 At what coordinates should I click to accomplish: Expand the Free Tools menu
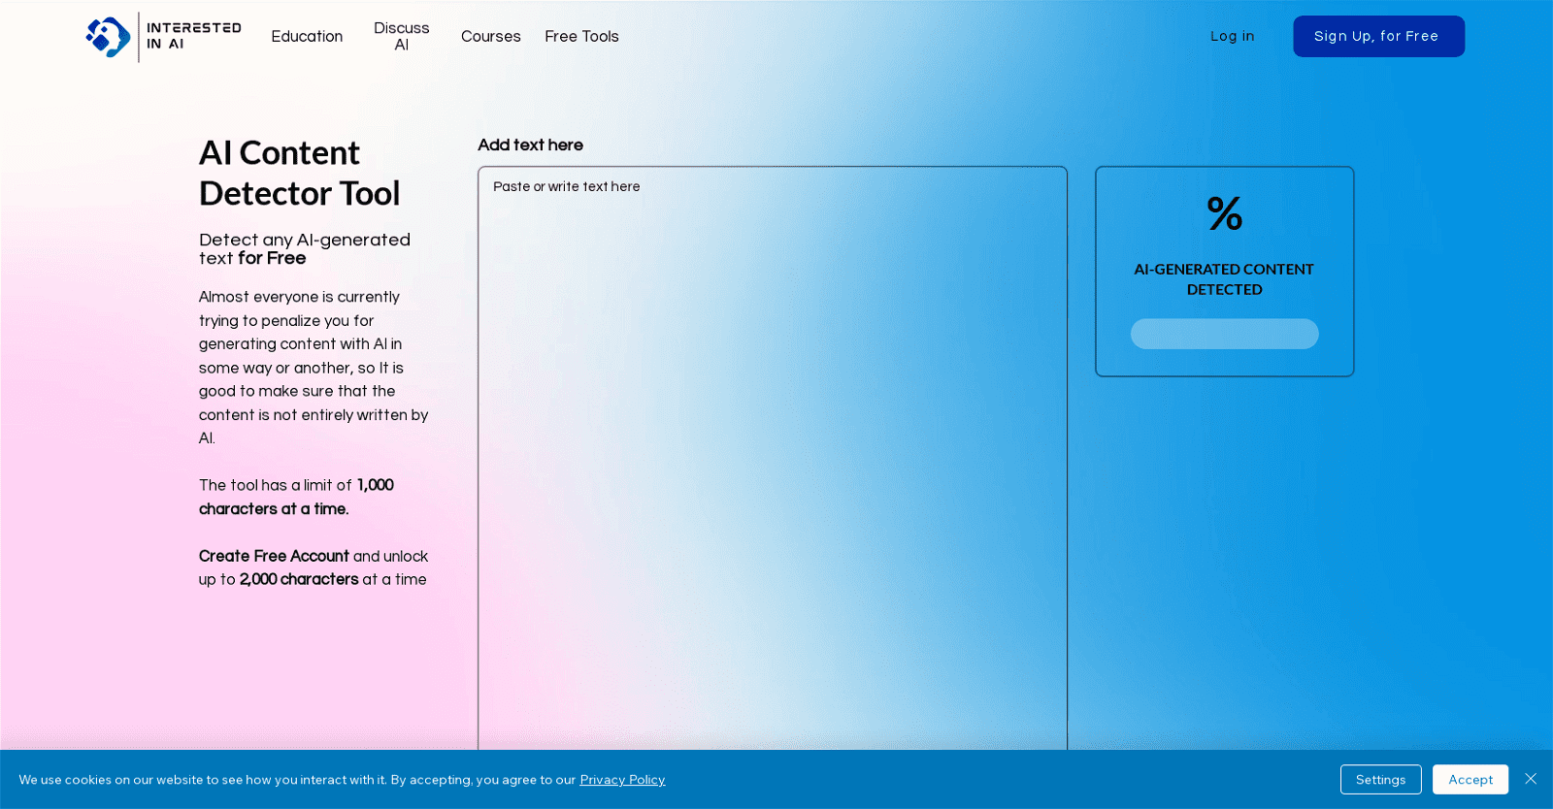[581, 37]
